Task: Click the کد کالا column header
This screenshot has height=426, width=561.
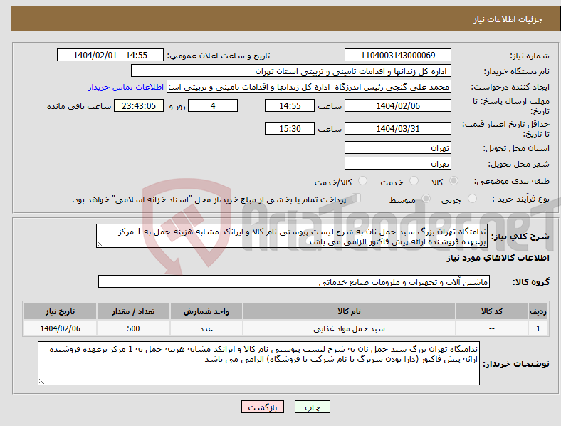Action: coord(492,311)
